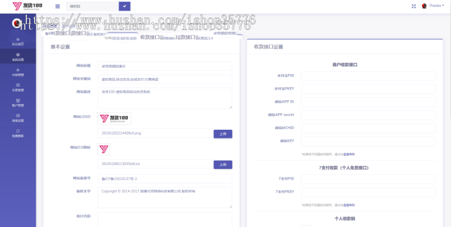The image size is (451, 227).
Task: Click into the 统计代码 text area
Action: (165, 219)
